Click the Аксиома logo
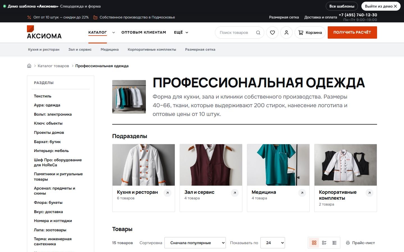Viewport: 404px width, 252px height. click(x=44, y=32)
